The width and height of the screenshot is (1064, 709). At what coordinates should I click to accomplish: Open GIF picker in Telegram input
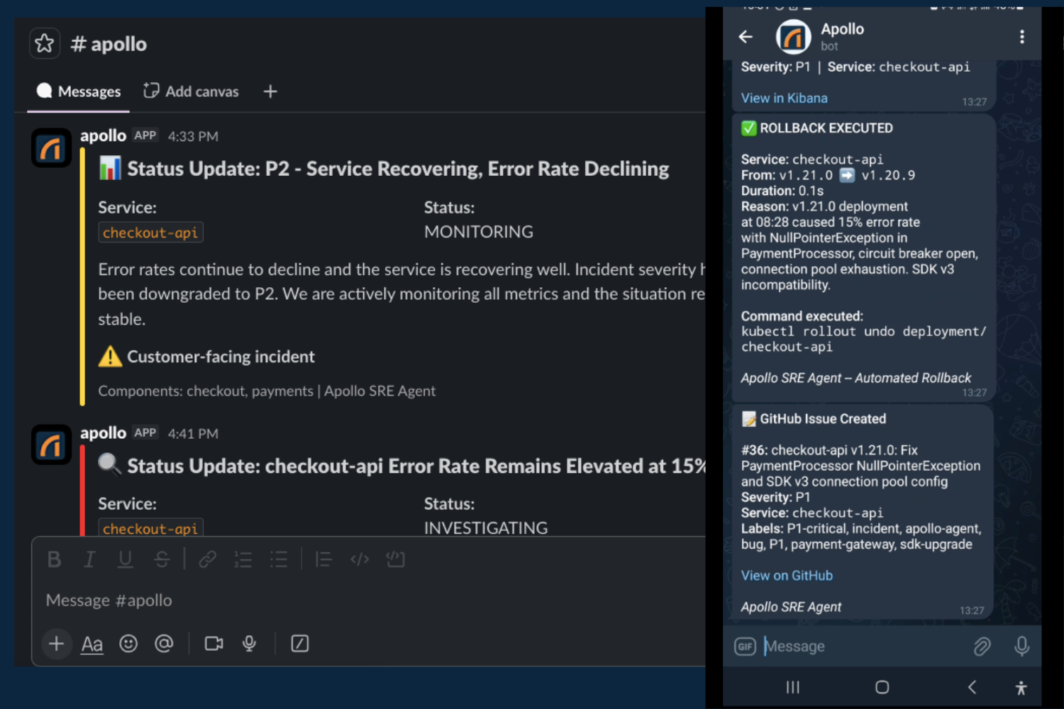click(745, 647)
